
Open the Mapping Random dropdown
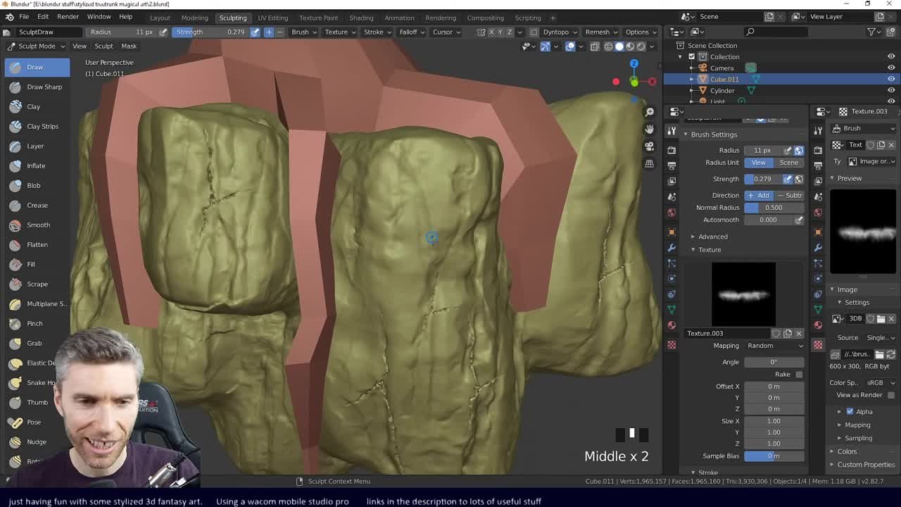(774, 346)
